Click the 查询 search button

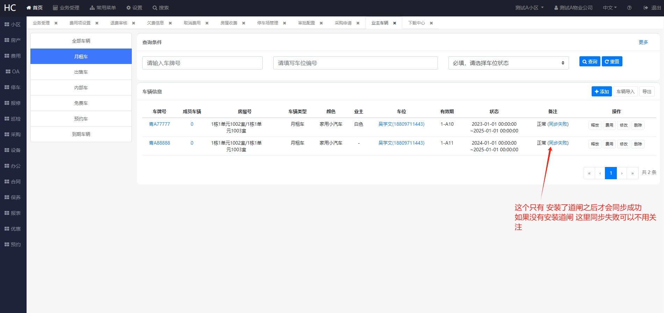click(x=590, y=61)
